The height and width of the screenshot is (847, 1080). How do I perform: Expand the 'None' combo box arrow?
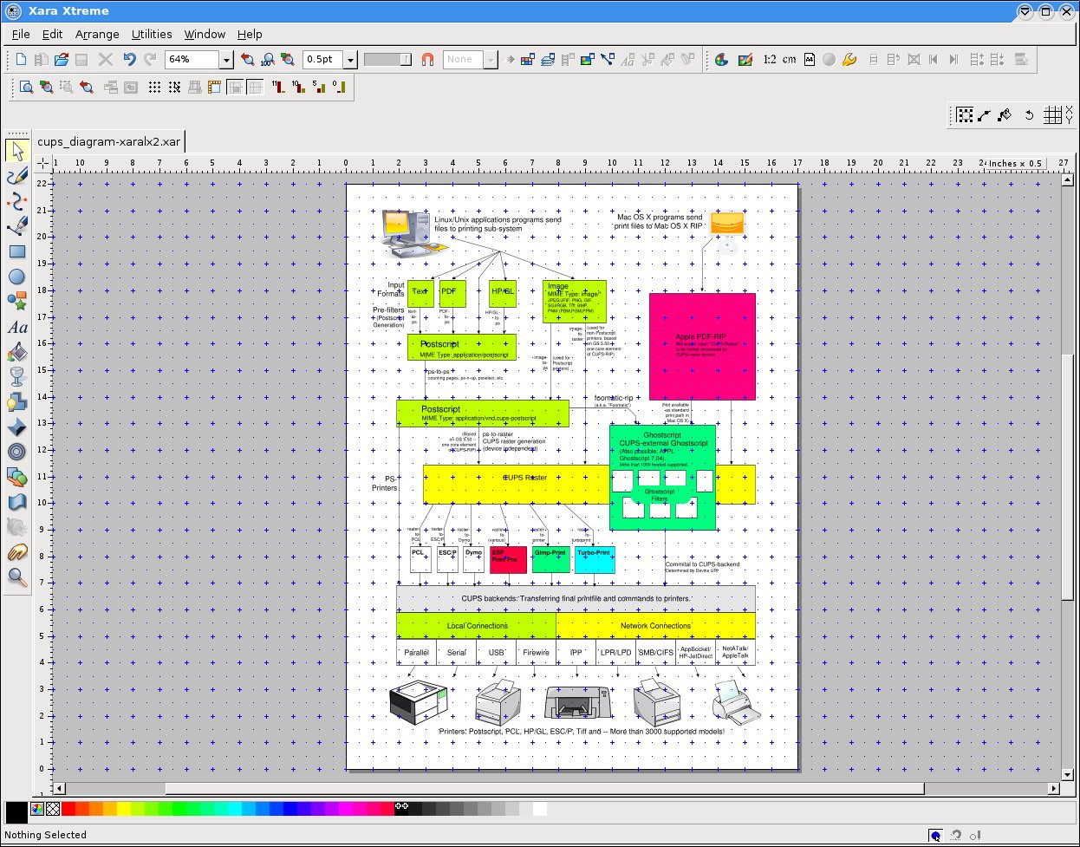491,60
